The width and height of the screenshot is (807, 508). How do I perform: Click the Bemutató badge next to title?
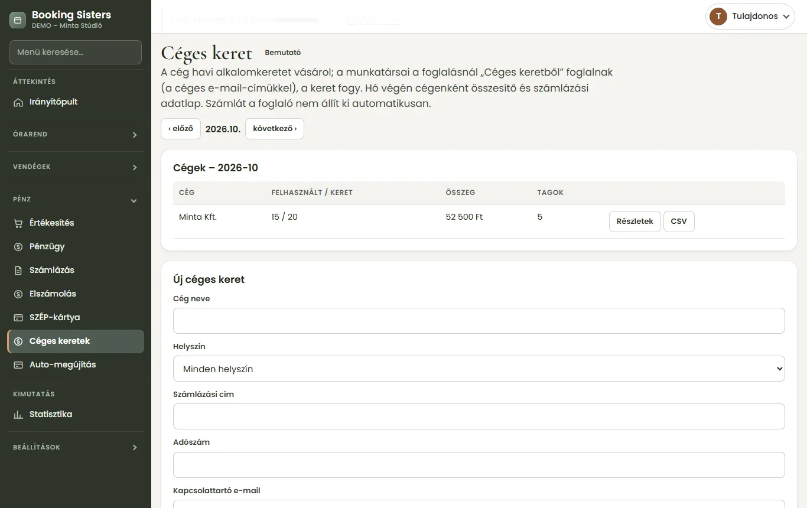tap(283, 53)
